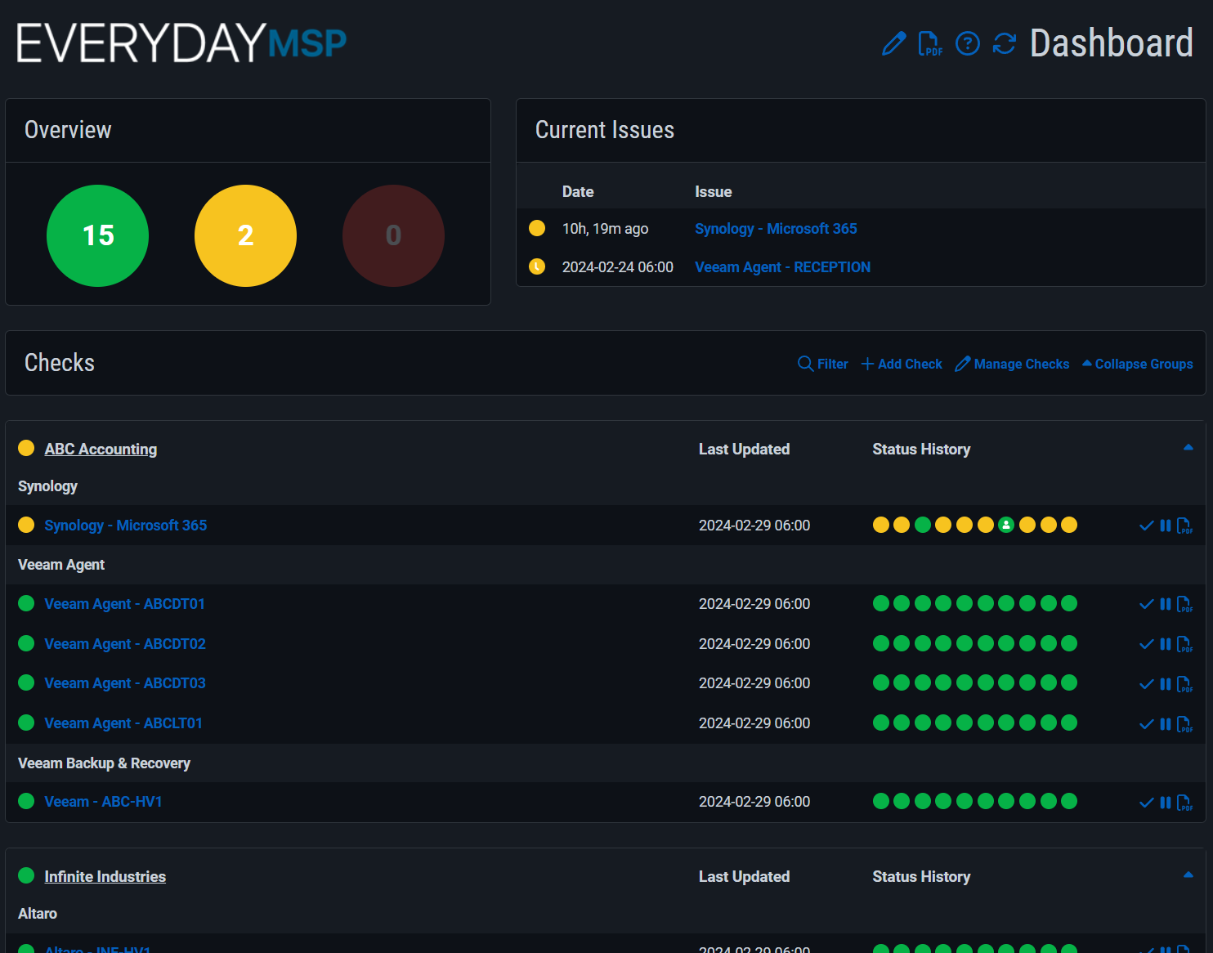Open PDF report for Veeam Agent - ABCLT01
1213x953 pixels.
(1184, 724)
